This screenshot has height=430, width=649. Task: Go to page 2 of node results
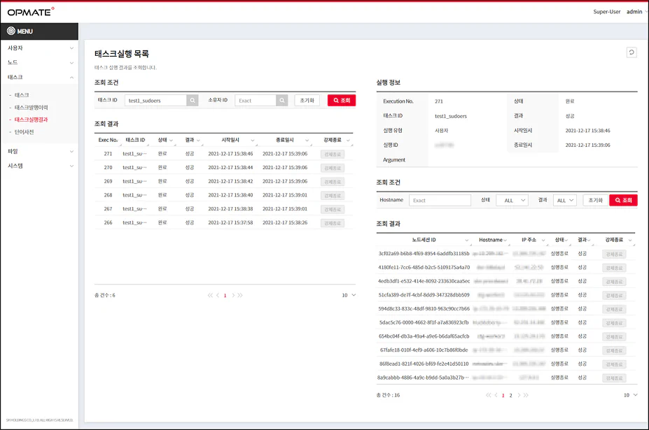510,395
